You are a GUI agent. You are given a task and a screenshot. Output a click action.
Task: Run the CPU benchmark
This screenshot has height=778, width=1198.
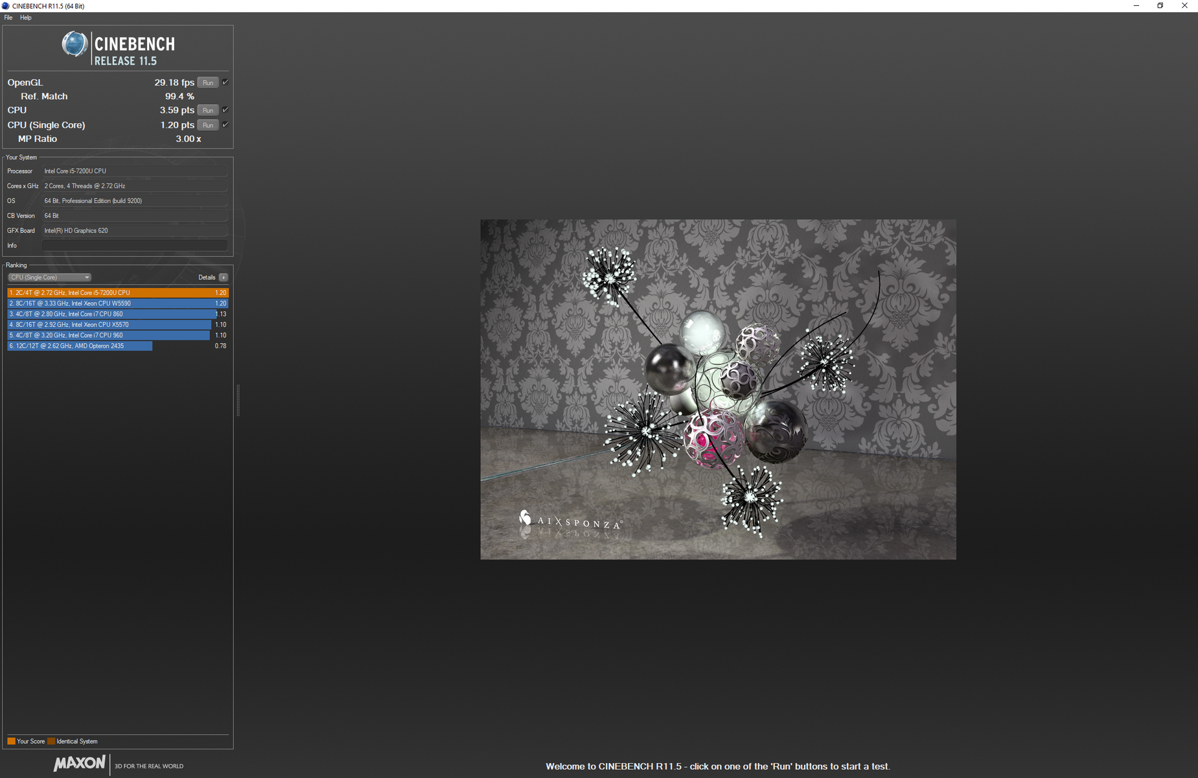[x=207, y=110]
